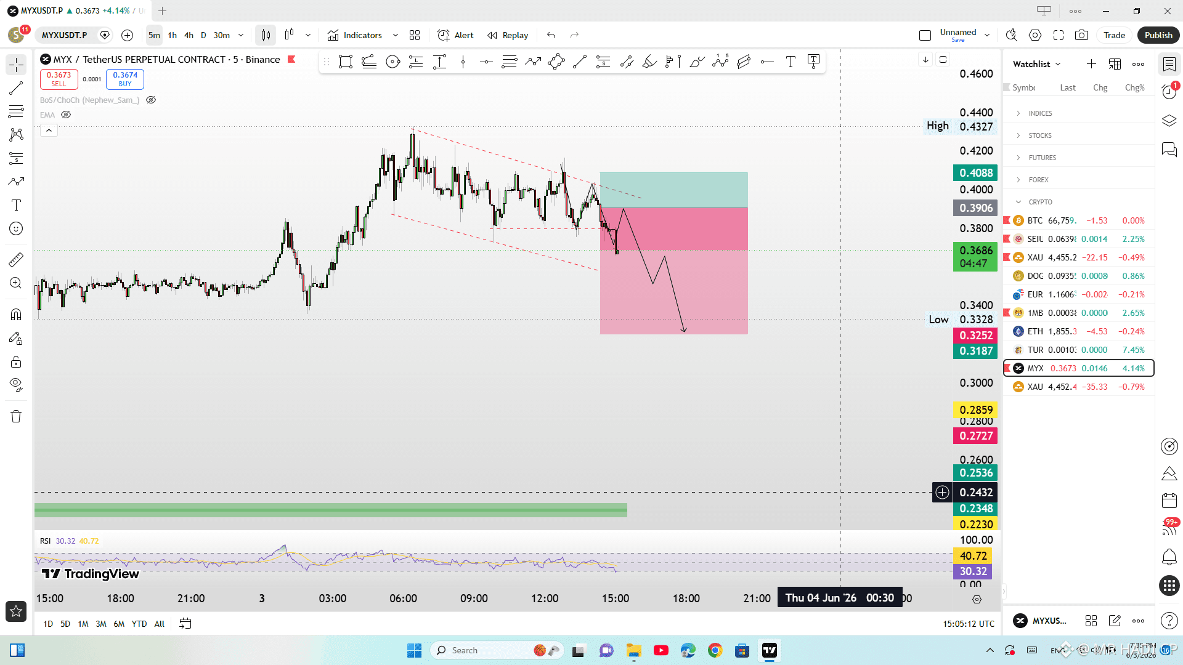The image size is (1183, 665).
Task: Select the vertical line tool in favorites bar
Action: pyautogui.click(x=463, y=62)
